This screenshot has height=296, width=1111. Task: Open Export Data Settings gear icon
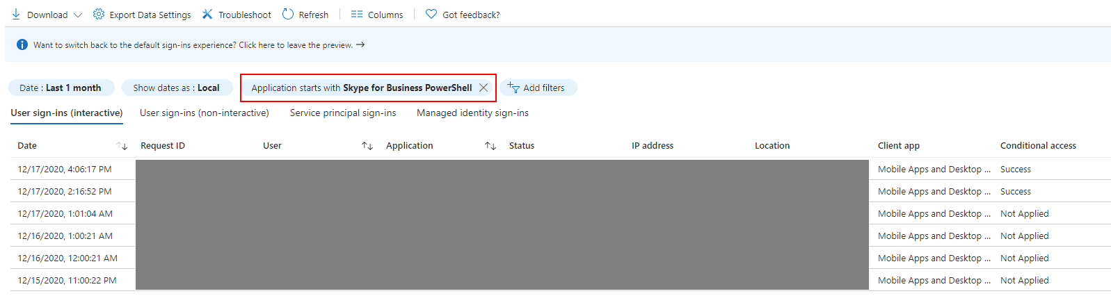click(x=99, y=15)
